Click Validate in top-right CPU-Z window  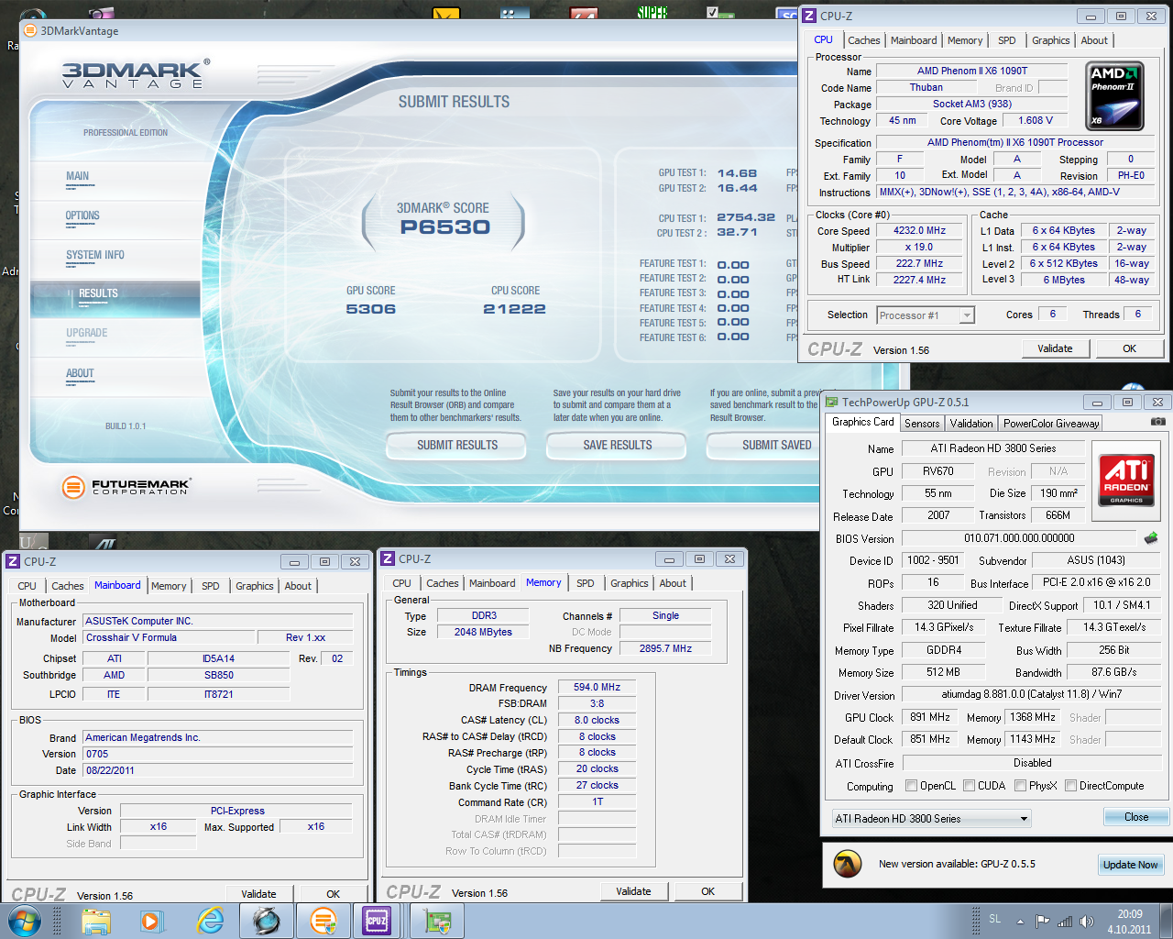click(x=1055, y=348)
